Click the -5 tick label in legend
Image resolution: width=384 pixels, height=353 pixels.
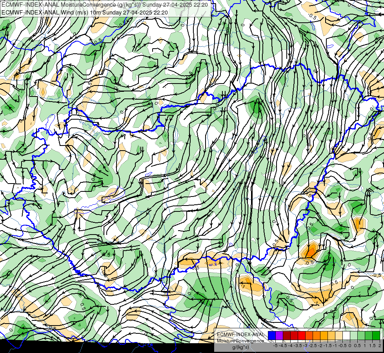click(275, 346)
